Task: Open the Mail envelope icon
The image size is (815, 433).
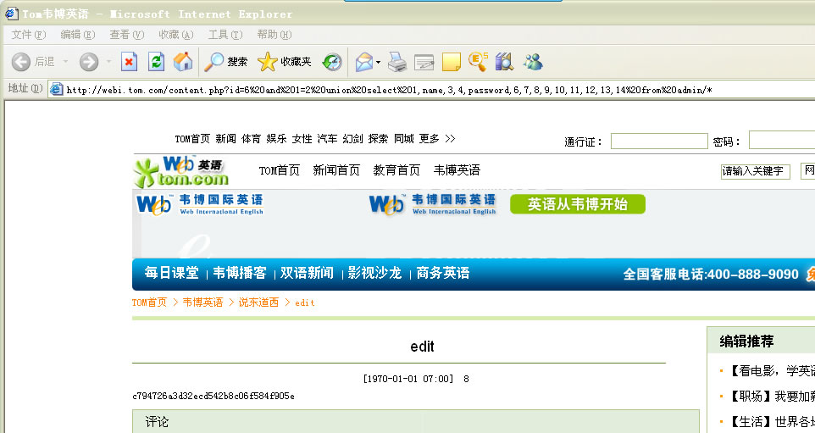Action: coord(363,62)
